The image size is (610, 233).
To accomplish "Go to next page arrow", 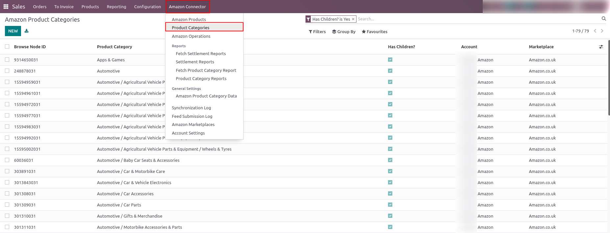I will [x=602, y=31].
